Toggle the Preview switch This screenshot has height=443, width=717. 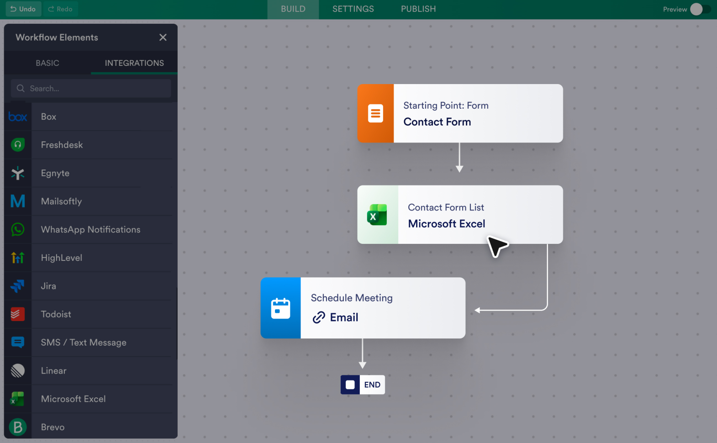(701, 9)
